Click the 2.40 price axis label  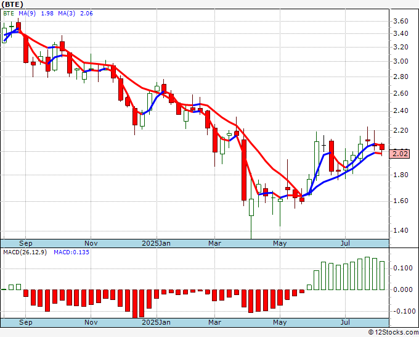tap(401, 111)
